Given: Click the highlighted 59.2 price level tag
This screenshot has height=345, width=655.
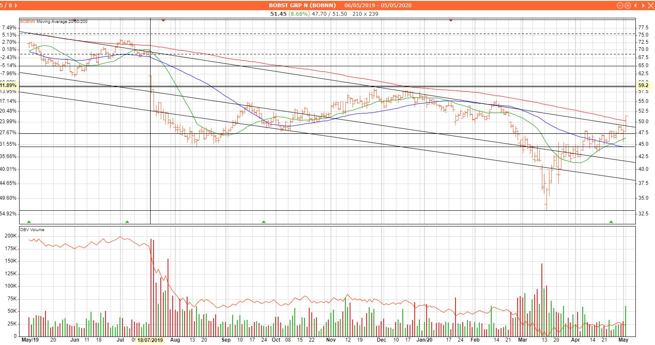Looking at the screenshot, I should pyautogui.click(x=643, y=85).
